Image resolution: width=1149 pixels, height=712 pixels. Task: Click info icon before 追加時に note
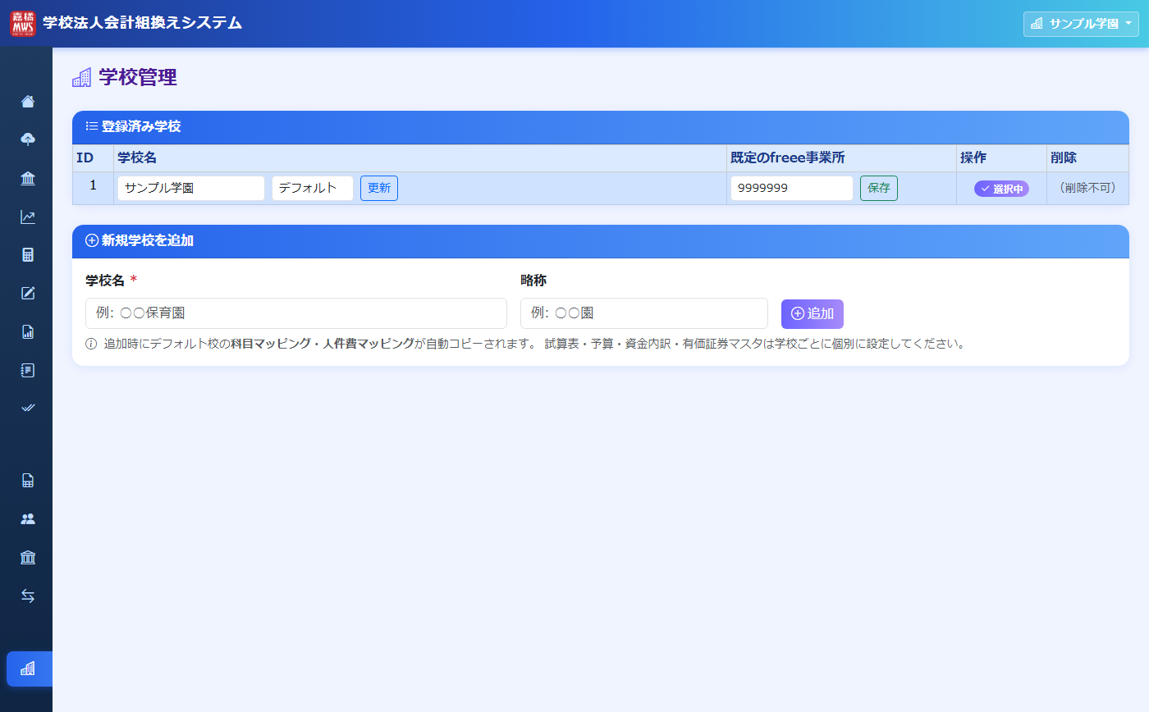pos(91,344)
